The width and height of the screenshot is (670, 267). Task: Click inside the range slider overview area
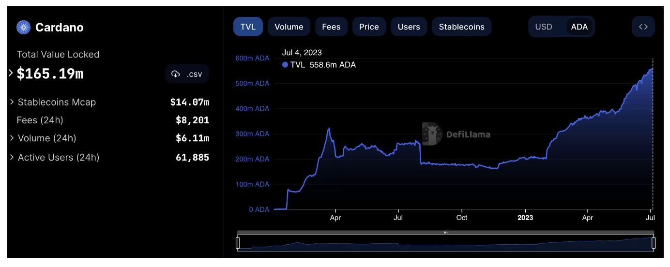pos(446,243)
